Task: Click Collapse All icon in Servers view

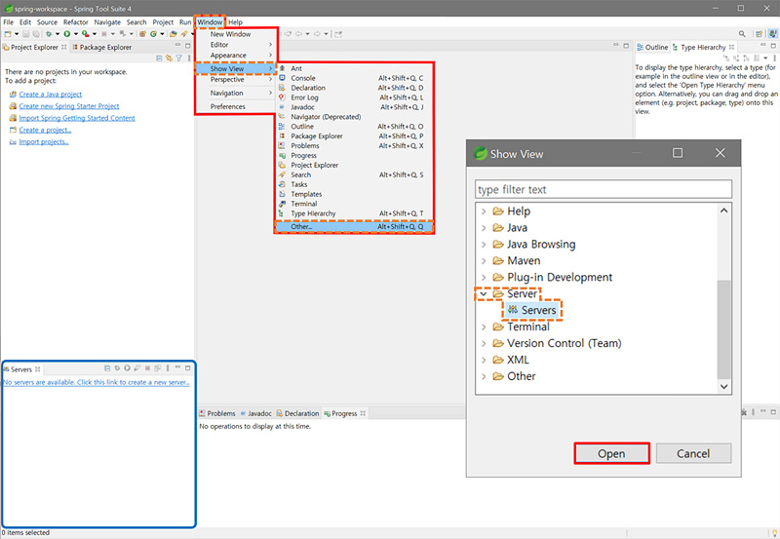Action: pos(107,368)
